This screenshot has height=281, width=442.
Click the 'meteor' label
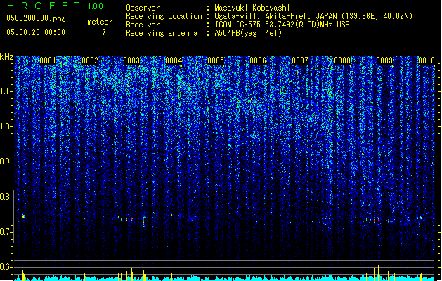pos(100,22)
